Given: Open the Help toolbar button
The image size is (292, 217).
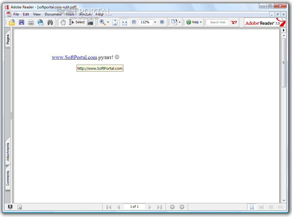Looking at the screenshot, I should [193, 22].
